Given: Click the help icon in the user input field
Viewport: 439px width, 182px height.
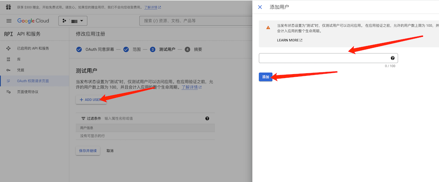Looking at the screenshot, I should 392,58.
